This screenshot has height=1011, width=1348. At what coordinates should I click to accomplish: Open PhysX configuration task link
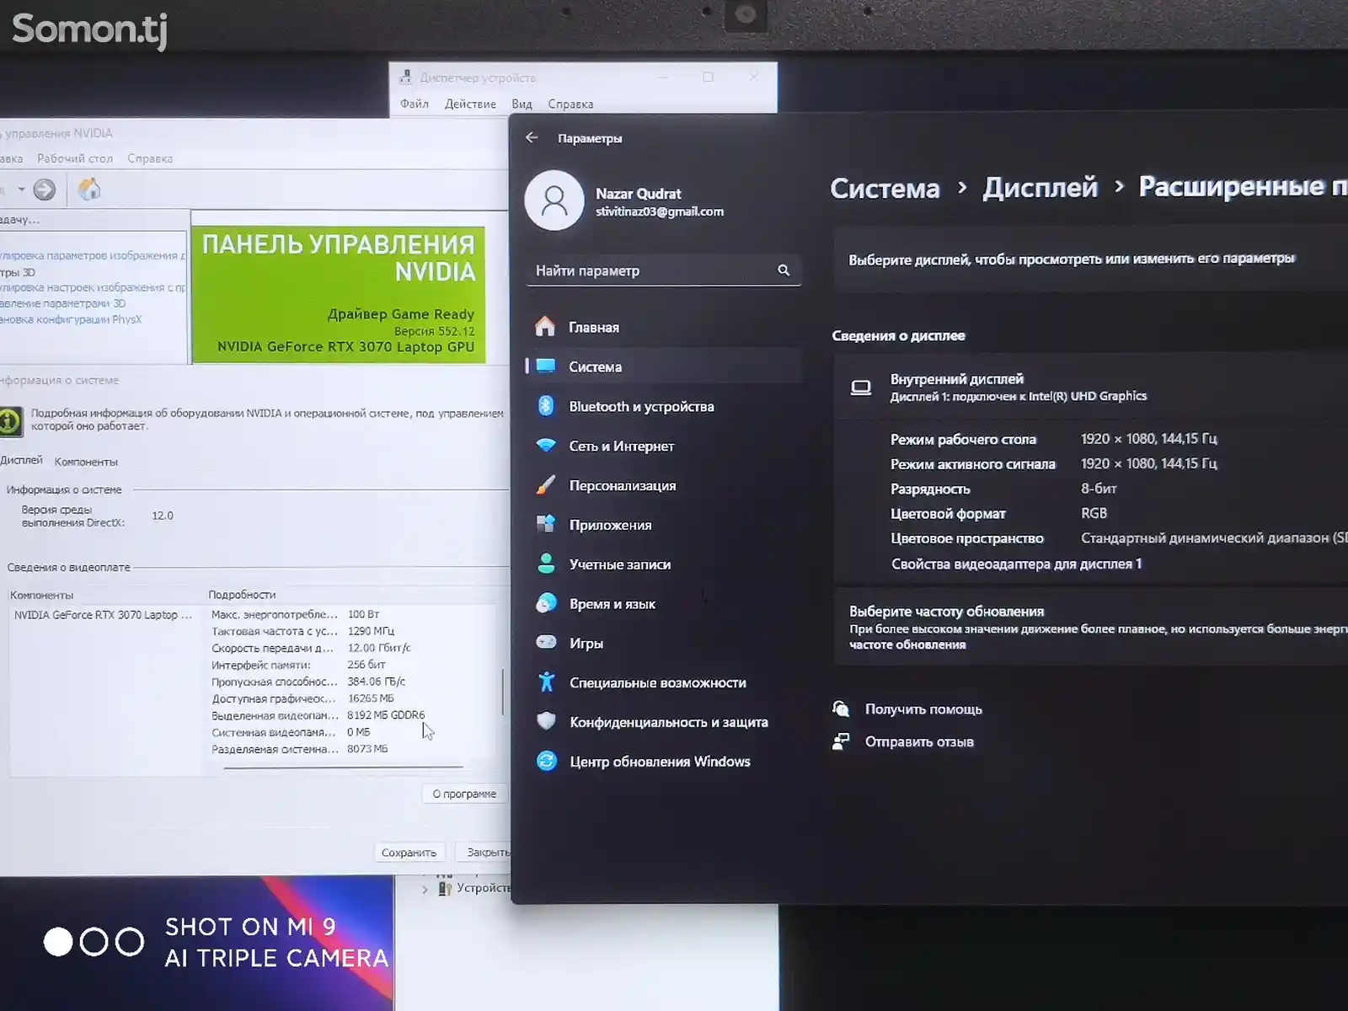coord(72,319)
